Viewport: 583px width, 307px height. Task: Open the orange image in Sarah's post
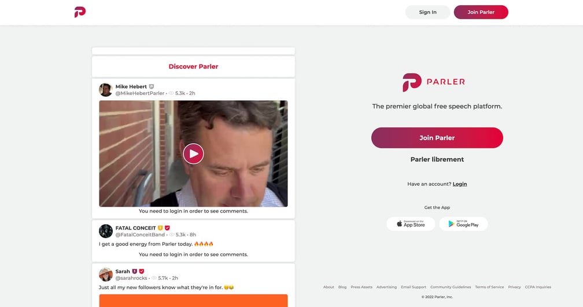tap(193, 300)
